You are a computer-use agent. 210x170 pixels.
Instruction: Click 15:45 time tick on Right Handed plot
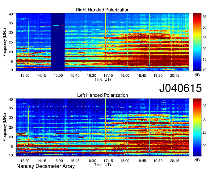[75, 75]
